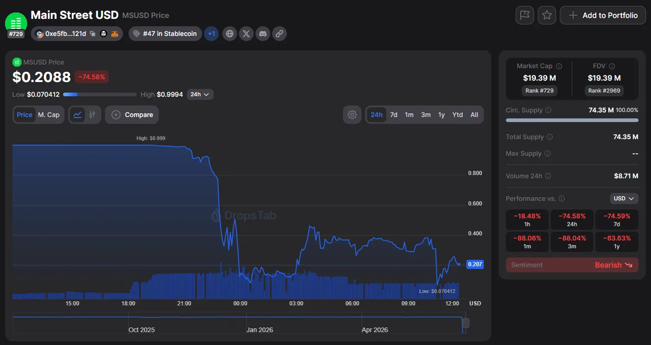Click the info icon next to Total Supply
Screen dimensions: 651x345
coord(550,137)
